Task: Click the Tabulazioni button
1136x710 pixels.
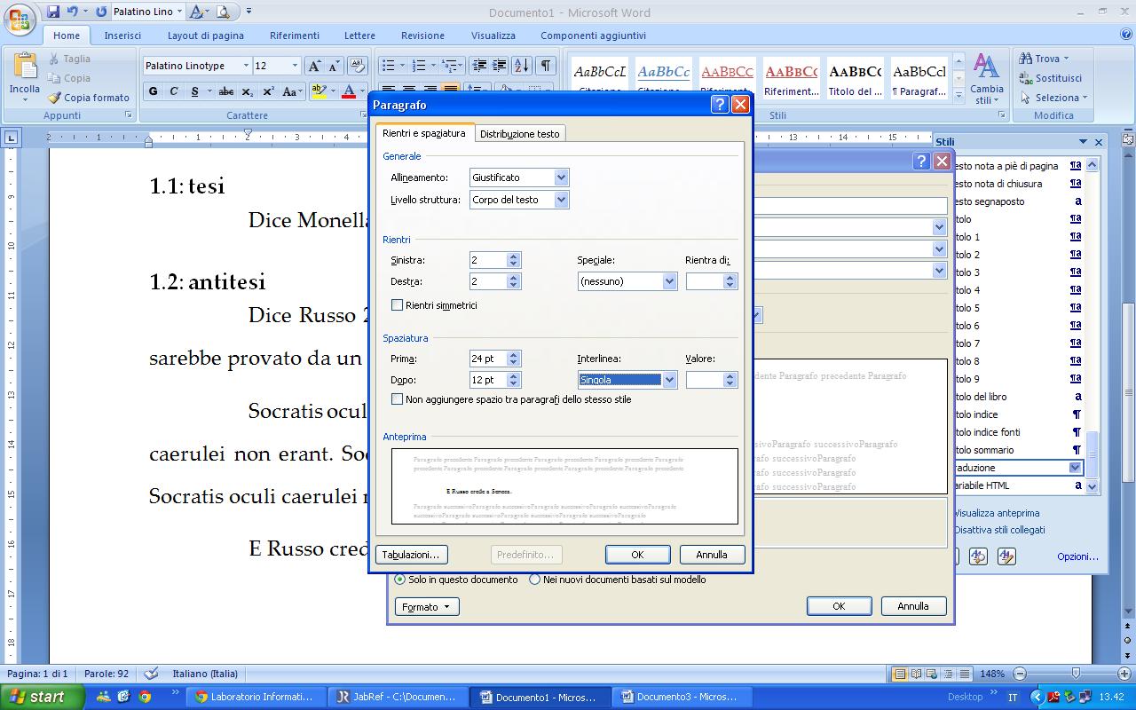Action: pos(411,555)
